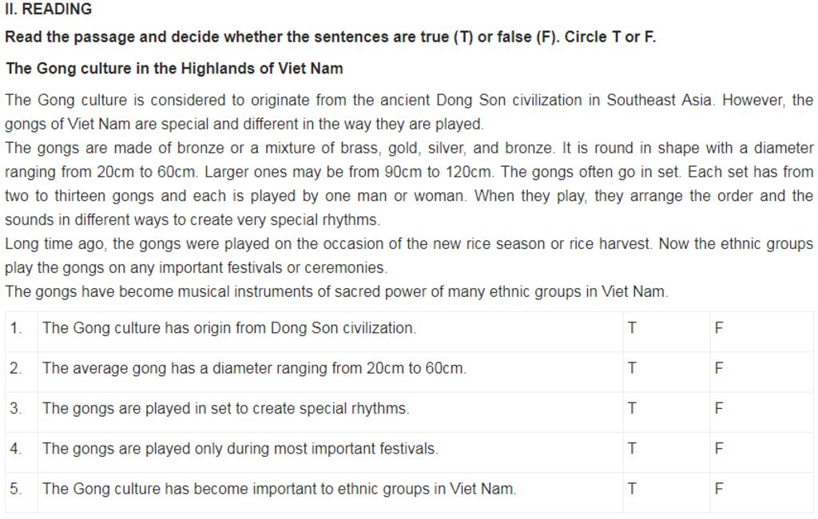Circle F for sentence 5 about ethnic groups
Viewport: 818px width, 519px height.
[719, 489]
